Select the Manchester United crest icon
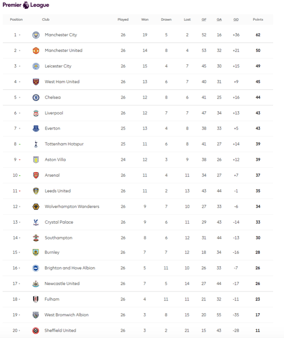The image size is (284, 338). click(36, 50)
